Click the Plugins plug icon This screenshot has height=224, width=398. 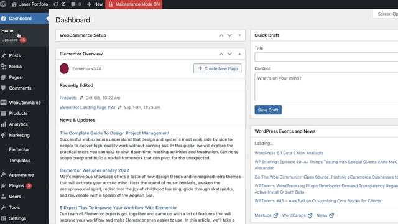click(4, 185)
